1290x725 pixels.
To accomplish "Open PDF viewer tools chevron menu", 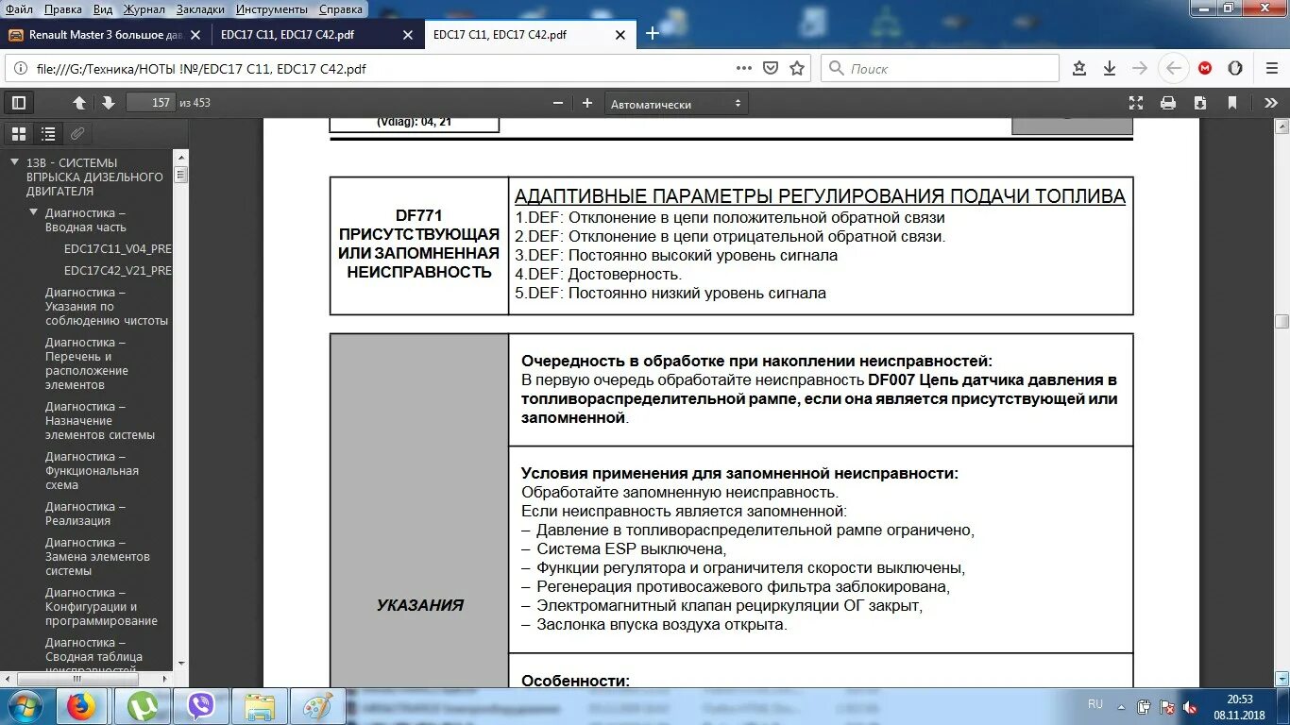I will [1270, 103].
